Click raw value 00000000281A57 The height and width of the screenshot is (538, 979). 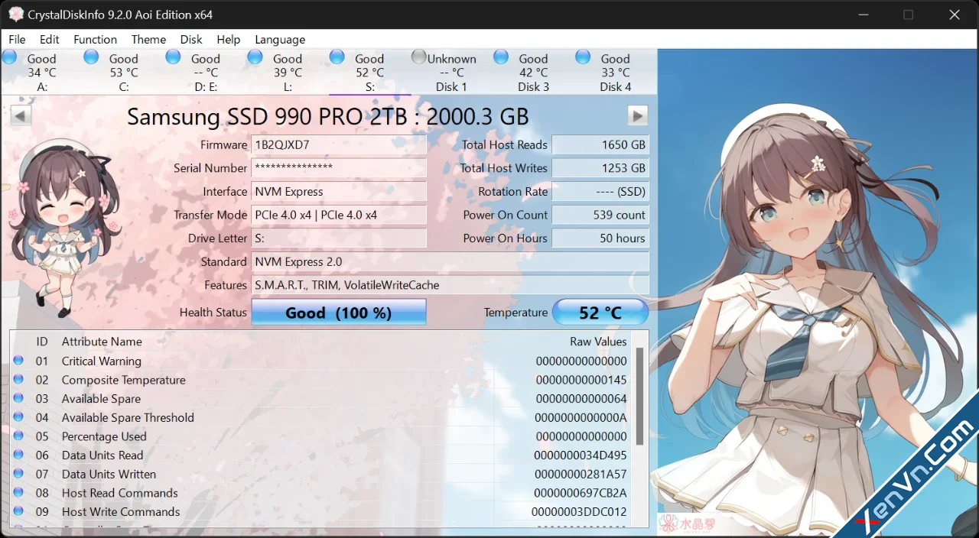pyautogui.click(x=581, y=474)
